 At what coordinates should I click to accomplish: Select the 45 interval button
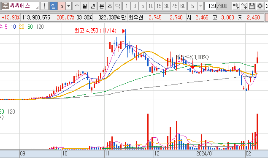coord(175,6)
